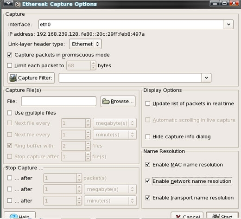Click the Capture Filter funnel icon
241x219 pixels.
coord(13,78)
